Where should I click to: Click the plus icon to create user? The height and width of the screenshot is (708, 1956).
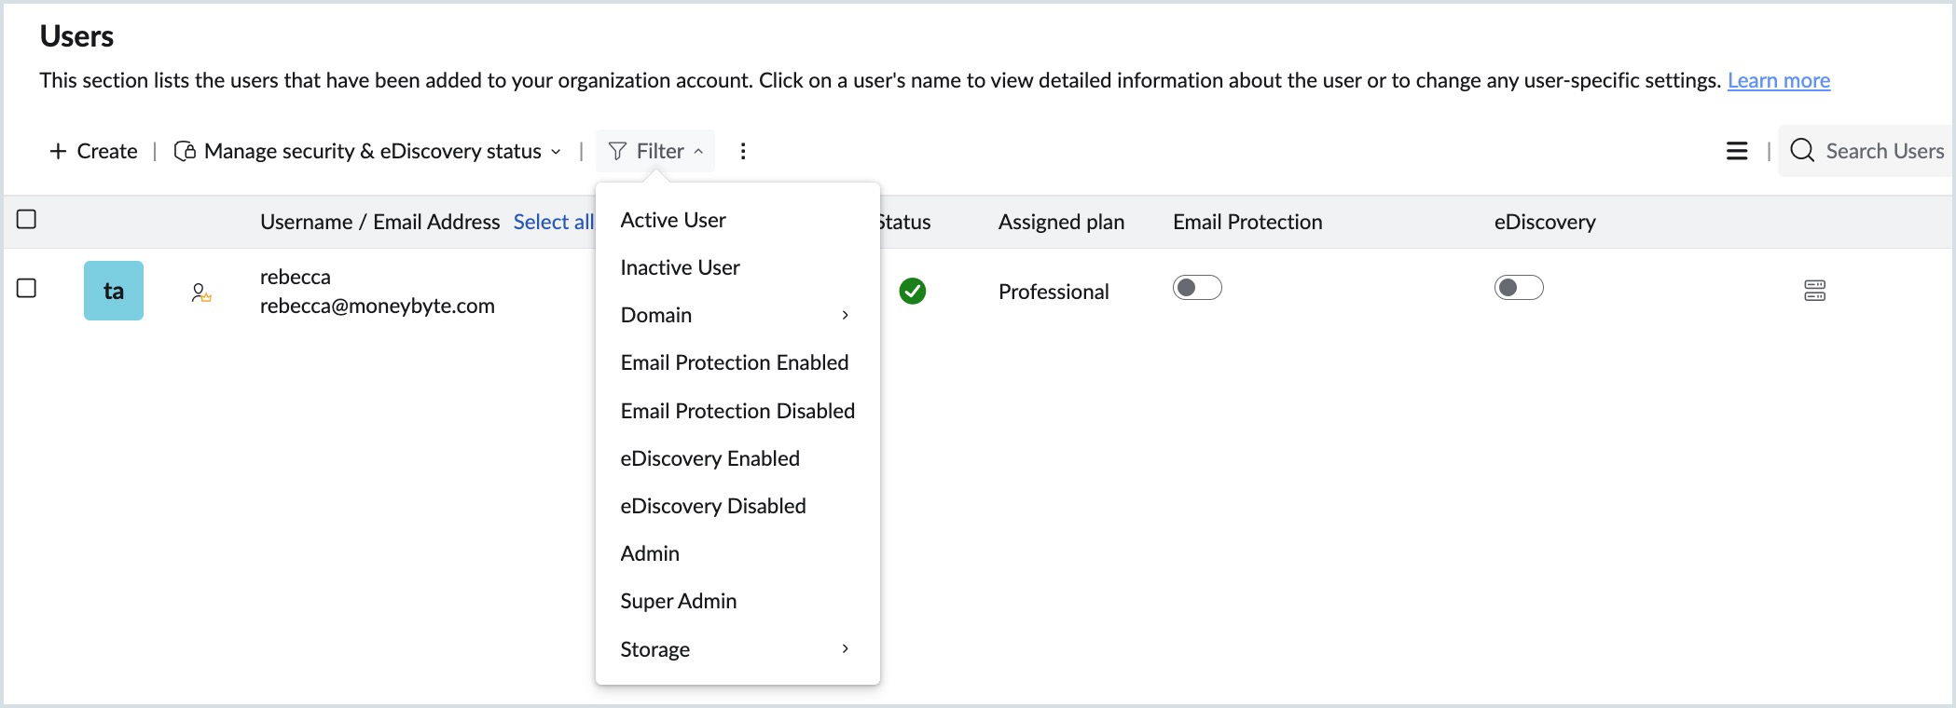point(58,151)
